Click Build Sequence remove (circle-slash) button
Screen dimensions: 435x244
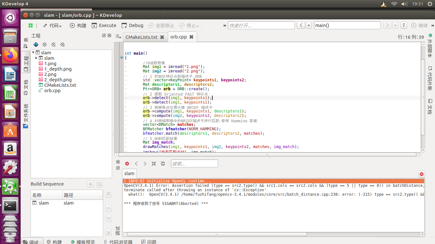click(x=100, y=184)
